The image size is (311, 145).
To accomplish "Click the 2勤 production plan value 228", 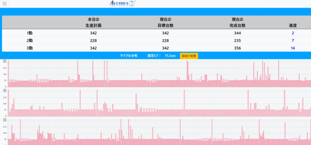I will (93, 40).
